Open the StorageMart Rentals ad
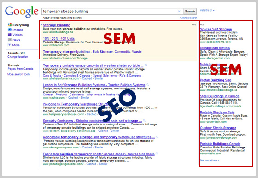 215,48
